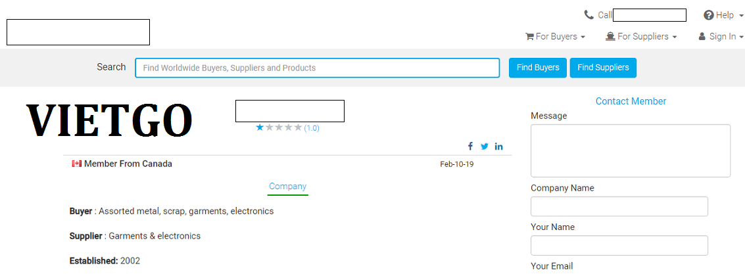
Task: Click the Sign In person icon
Action: (702, 37)
